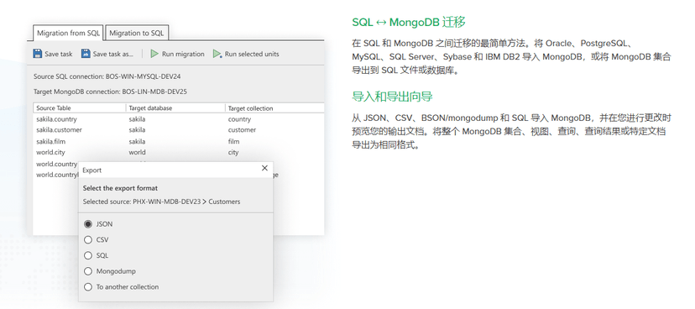Select the JSON export format
Viewport: 695px width, 309px height.
88,224
